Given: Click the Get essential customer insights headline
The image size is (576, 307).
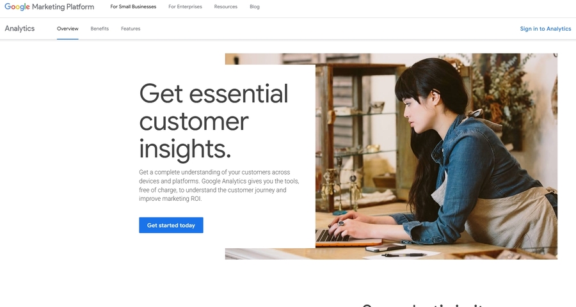Looking at the screenshot, I should click(x=213, y=121).
